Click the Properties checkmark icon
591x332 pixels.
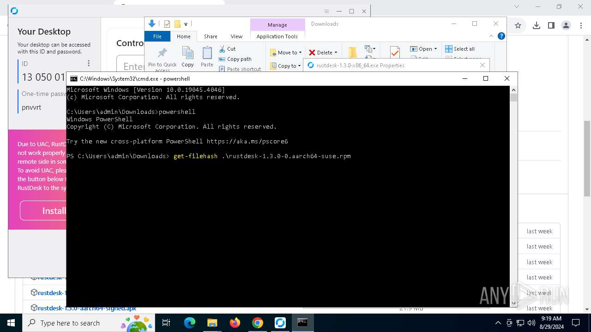(x=395, y=52)
